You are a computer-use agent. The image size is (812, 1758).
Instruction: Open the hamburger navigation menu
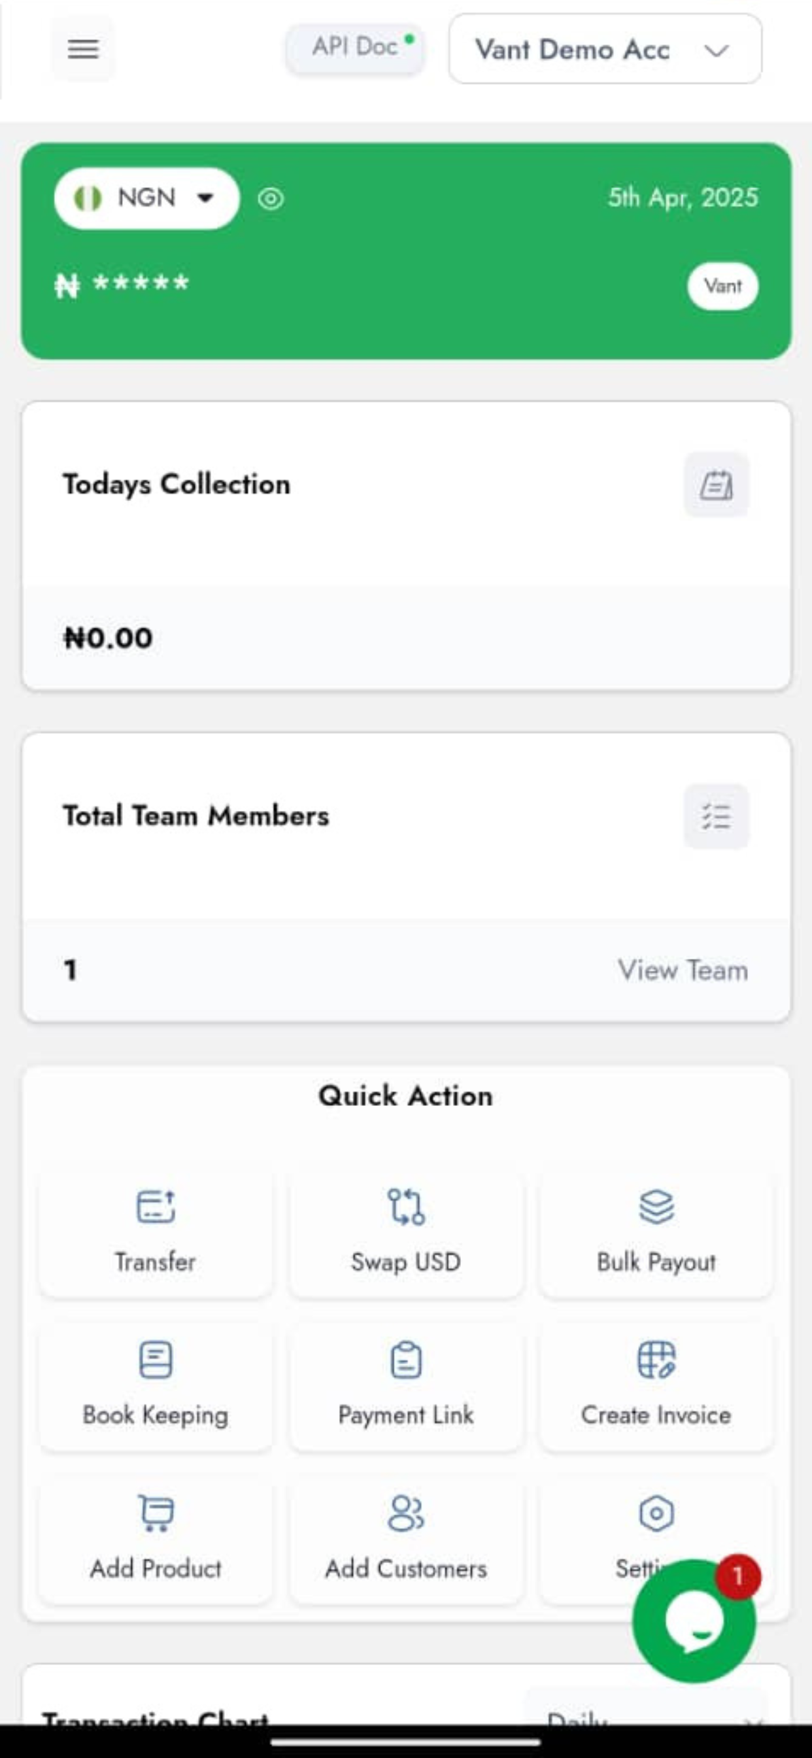[82, 49]
